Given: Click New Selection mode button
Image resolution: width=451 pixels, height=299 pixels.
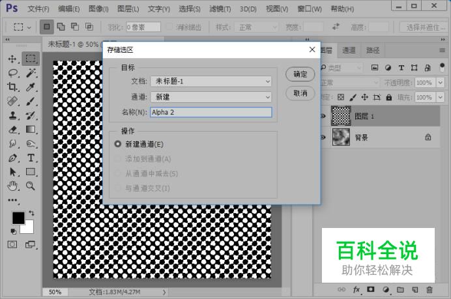Looking at the screenshot, I should click(x=46, y=27).
